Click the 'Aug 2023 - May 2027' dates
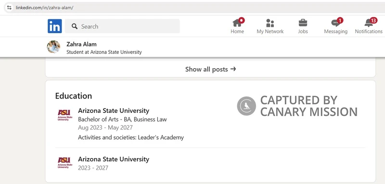This screenshot has width=385, height=184. coord(105,128)
